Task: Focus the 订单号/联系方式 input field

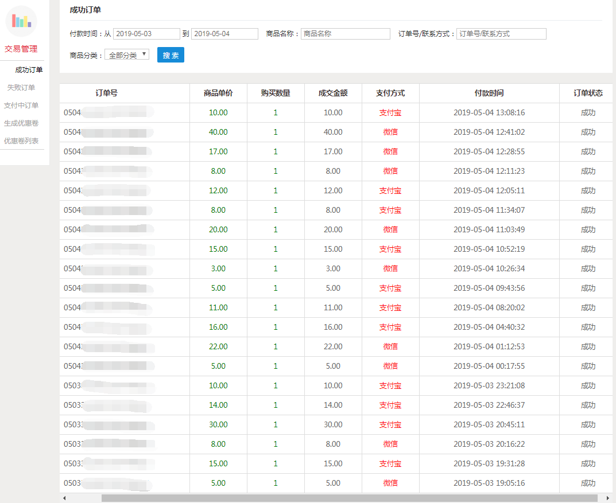Action: click(x=501, y=34)
